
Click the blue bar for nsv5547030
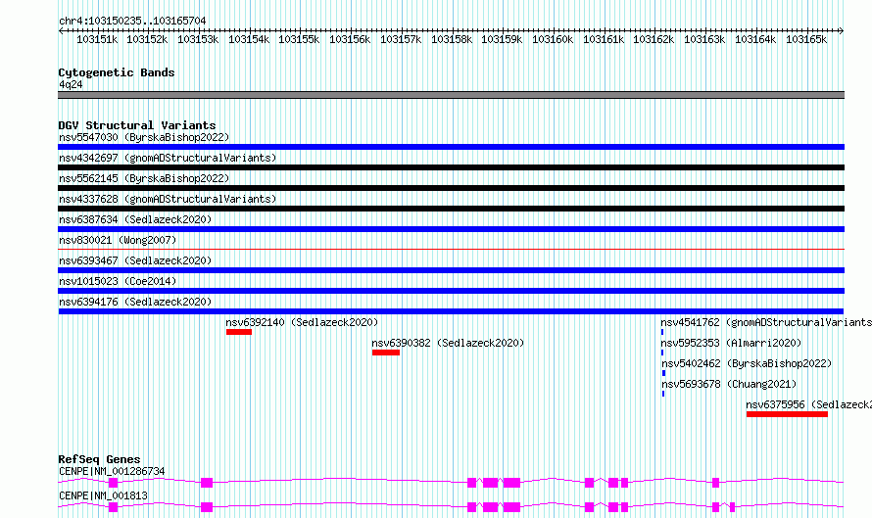coord(451,147)
